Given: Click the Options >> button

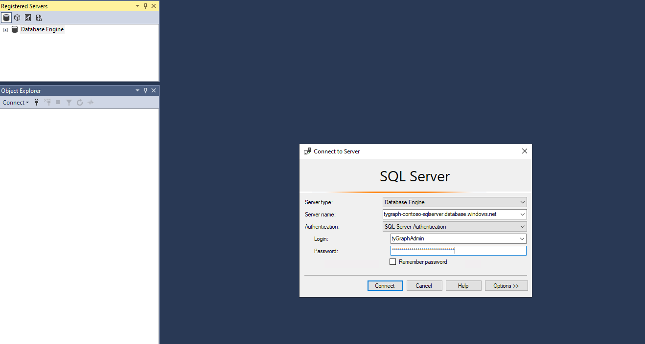Looking at the screenshot, I should (506, 286).
